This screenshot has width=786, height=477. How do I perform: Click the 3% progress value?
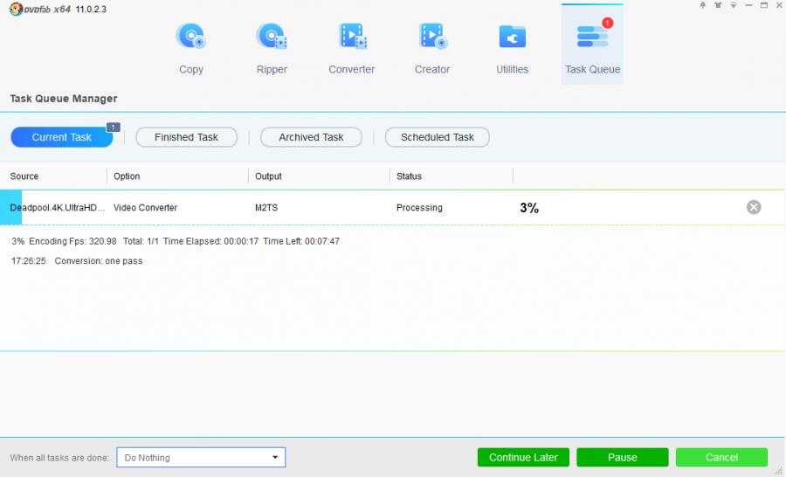529,208
